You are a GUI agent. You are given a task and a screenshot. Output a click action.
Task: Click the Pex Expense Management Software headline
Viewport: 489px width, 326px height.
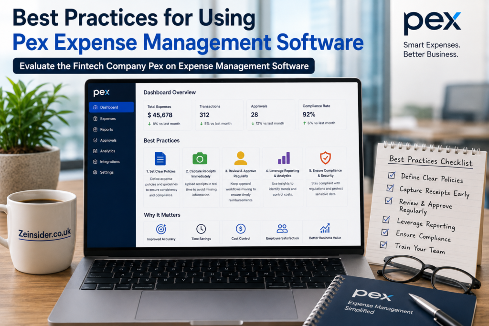188,42
